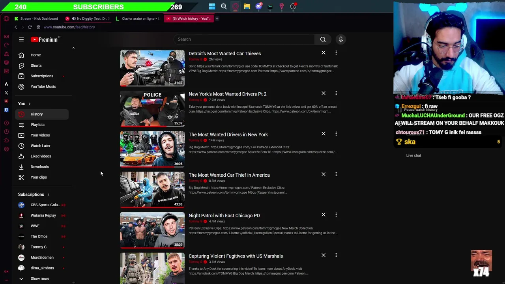Open WWE channel subscription

coord(42,226)
